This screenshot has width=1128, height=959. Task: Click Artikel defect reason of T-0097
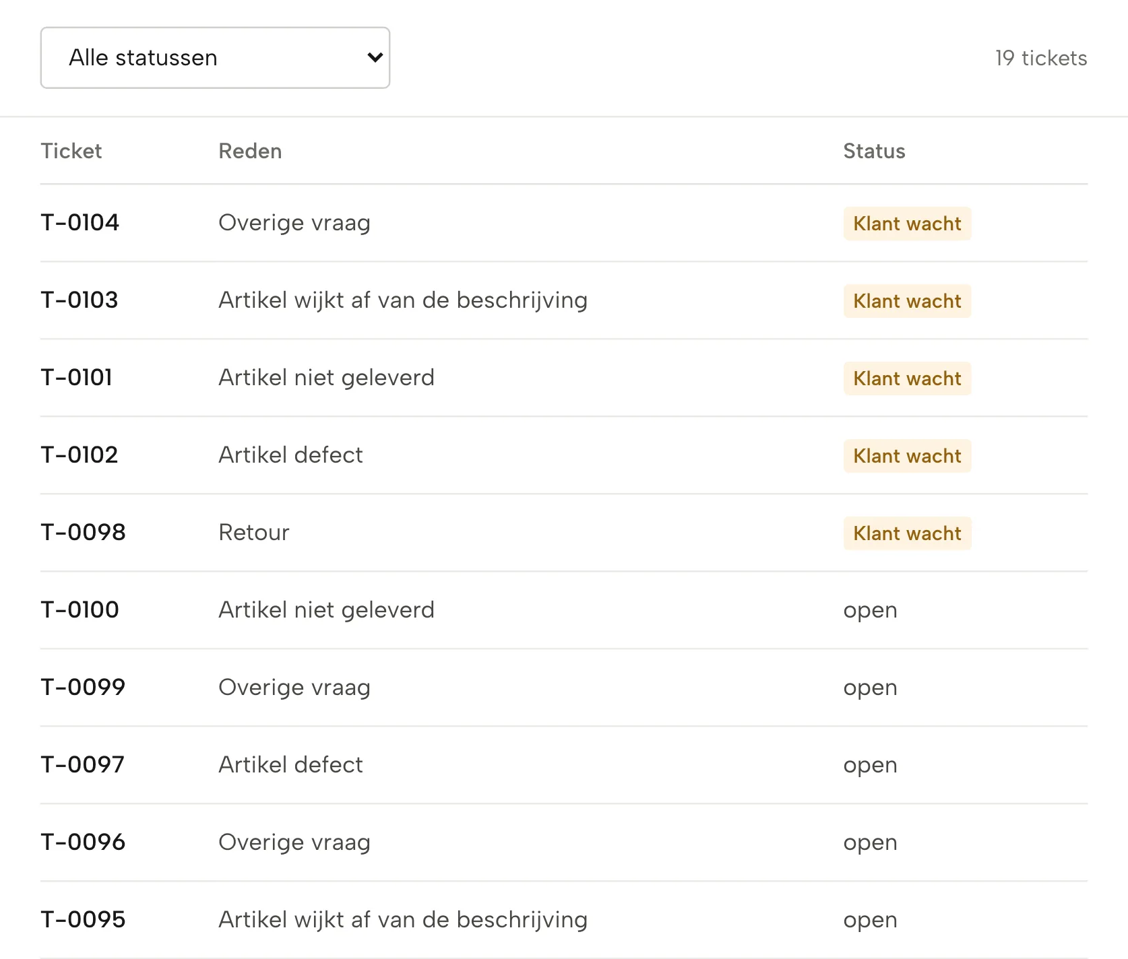[x=290, y=765]
